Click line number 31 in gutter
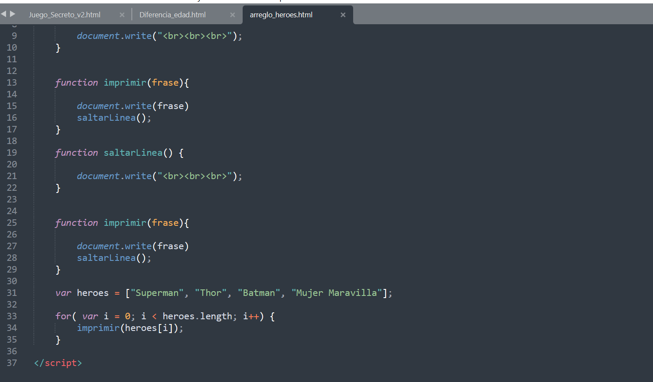This screenshot has width=653, height=382. (12, 293)
